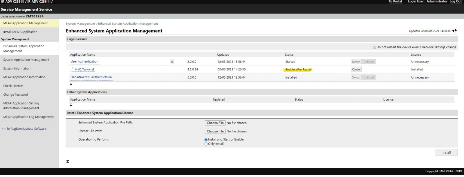Collapse User Authentication row with chevron icon

click(172, 62)
